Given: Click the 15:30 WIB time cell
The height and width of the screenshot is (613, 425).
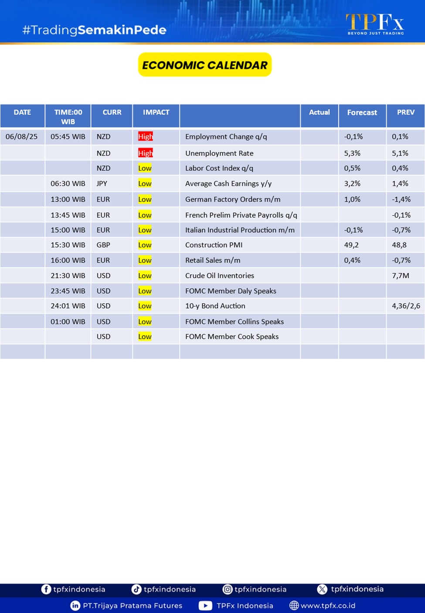Looking at the screenshot, I should click(68, 245).
